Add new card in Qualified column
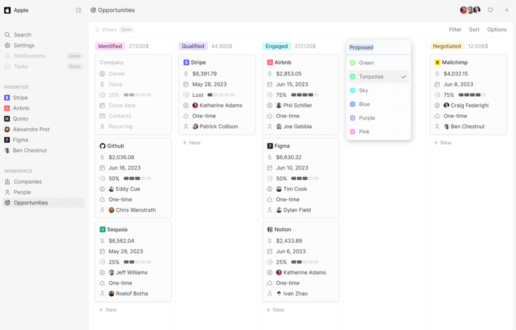This screenshot has height=330, width=516. click(192, 142)
